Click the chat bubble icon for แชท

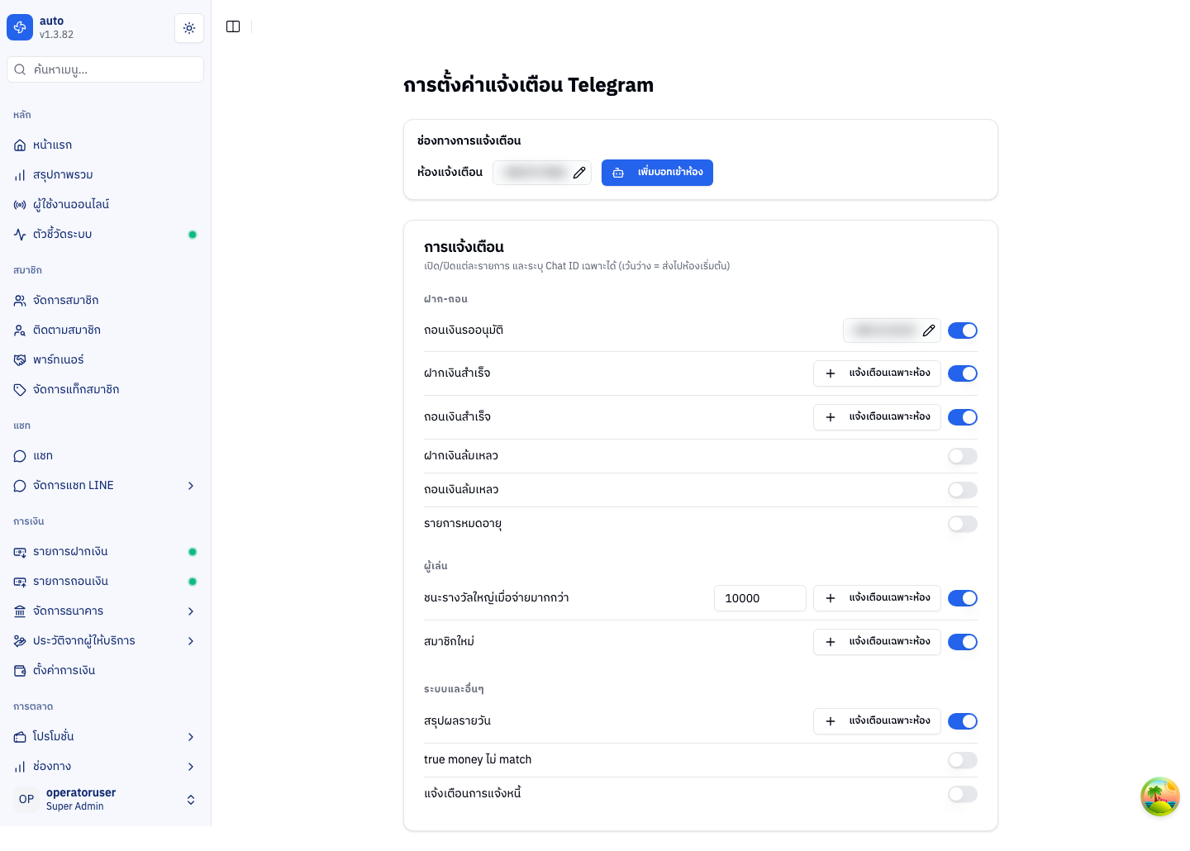pyautogui.click(x=20, y=456)
